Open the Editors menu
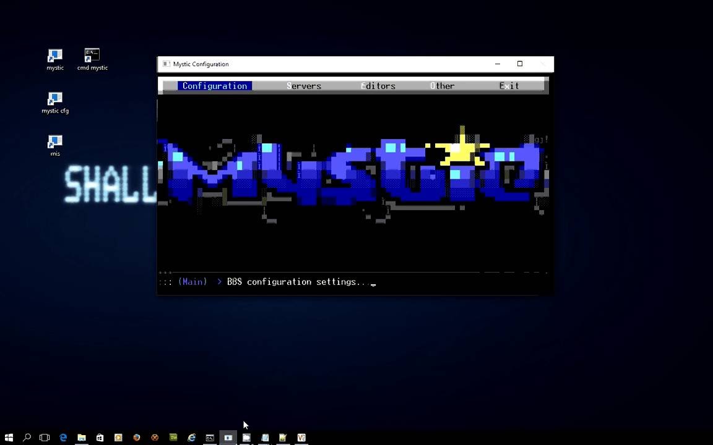713x445 pixels. [x=378, y=86]
